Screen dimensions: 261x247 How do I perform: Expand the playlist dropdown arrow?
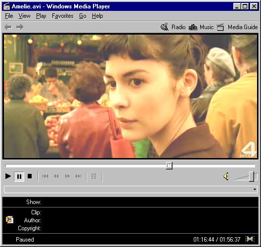tap(255, 190)
